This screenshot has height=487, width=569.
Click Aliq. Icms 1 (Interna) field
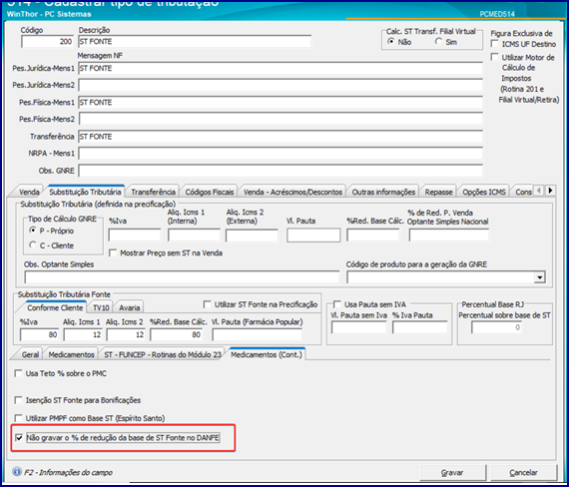[x=194, y=236]
